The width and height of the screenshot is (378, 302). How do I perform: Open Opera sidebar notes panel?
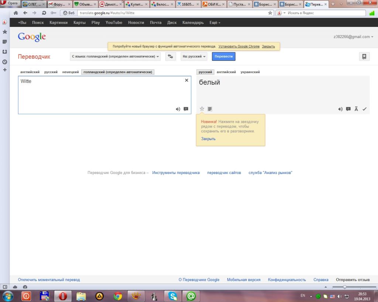tap(4, 42)
